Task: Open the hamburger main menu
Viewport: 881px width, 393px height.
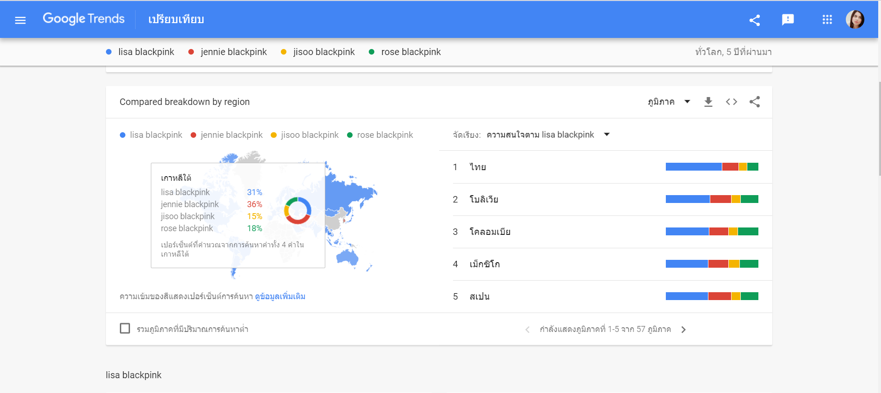Action: pyautogui.click(x=20, y=20)
